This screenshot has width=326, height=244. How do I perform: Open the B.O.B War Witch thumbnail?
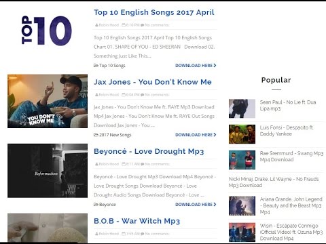(48, 228)
